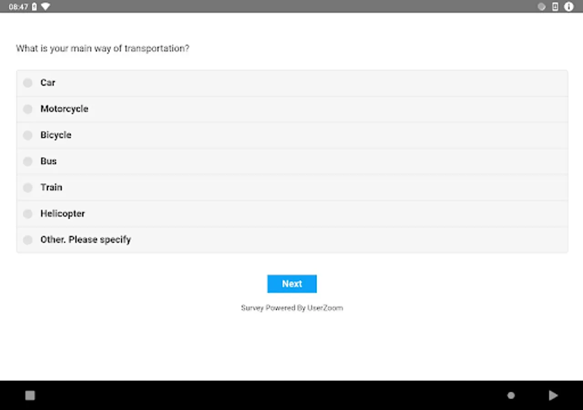The image size is (583, 410).
Task: Tap the 08:47 clock in status bar
Action: pos(18,7)
